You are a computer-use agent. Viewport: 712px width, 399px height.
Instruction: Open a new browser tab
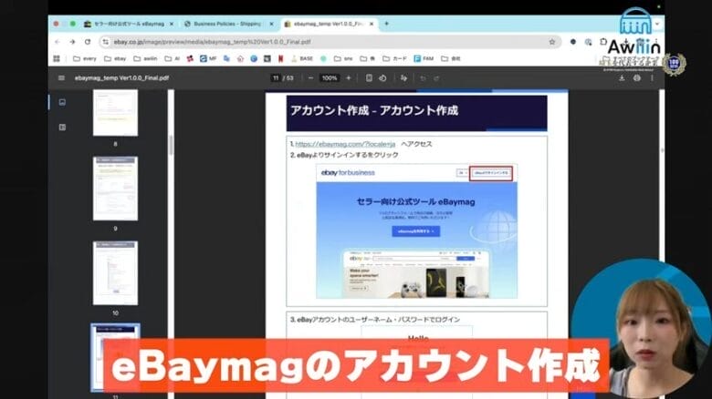tap(386, 24)
